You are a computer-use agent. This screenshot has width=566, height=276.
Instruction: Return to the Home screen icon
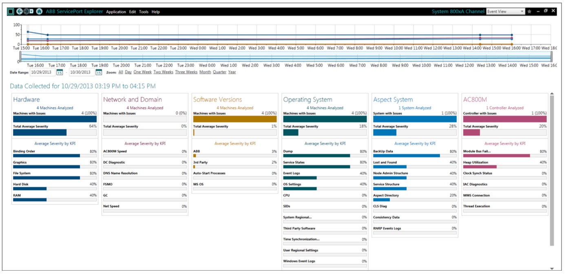tap(39, 11)
